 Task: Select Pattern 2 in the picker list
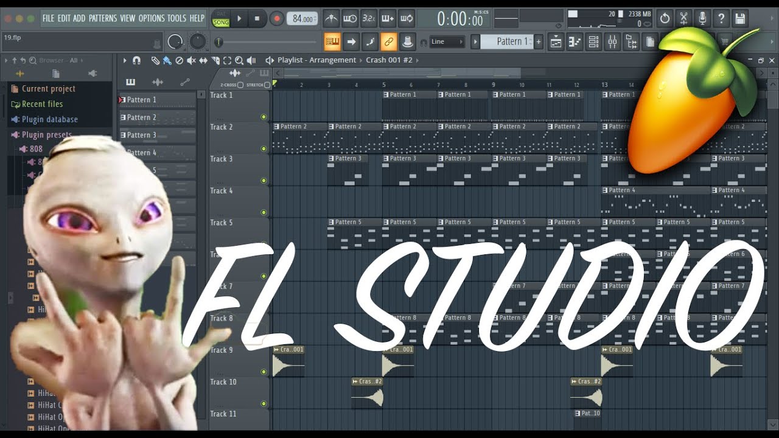(x=157, y=117)
